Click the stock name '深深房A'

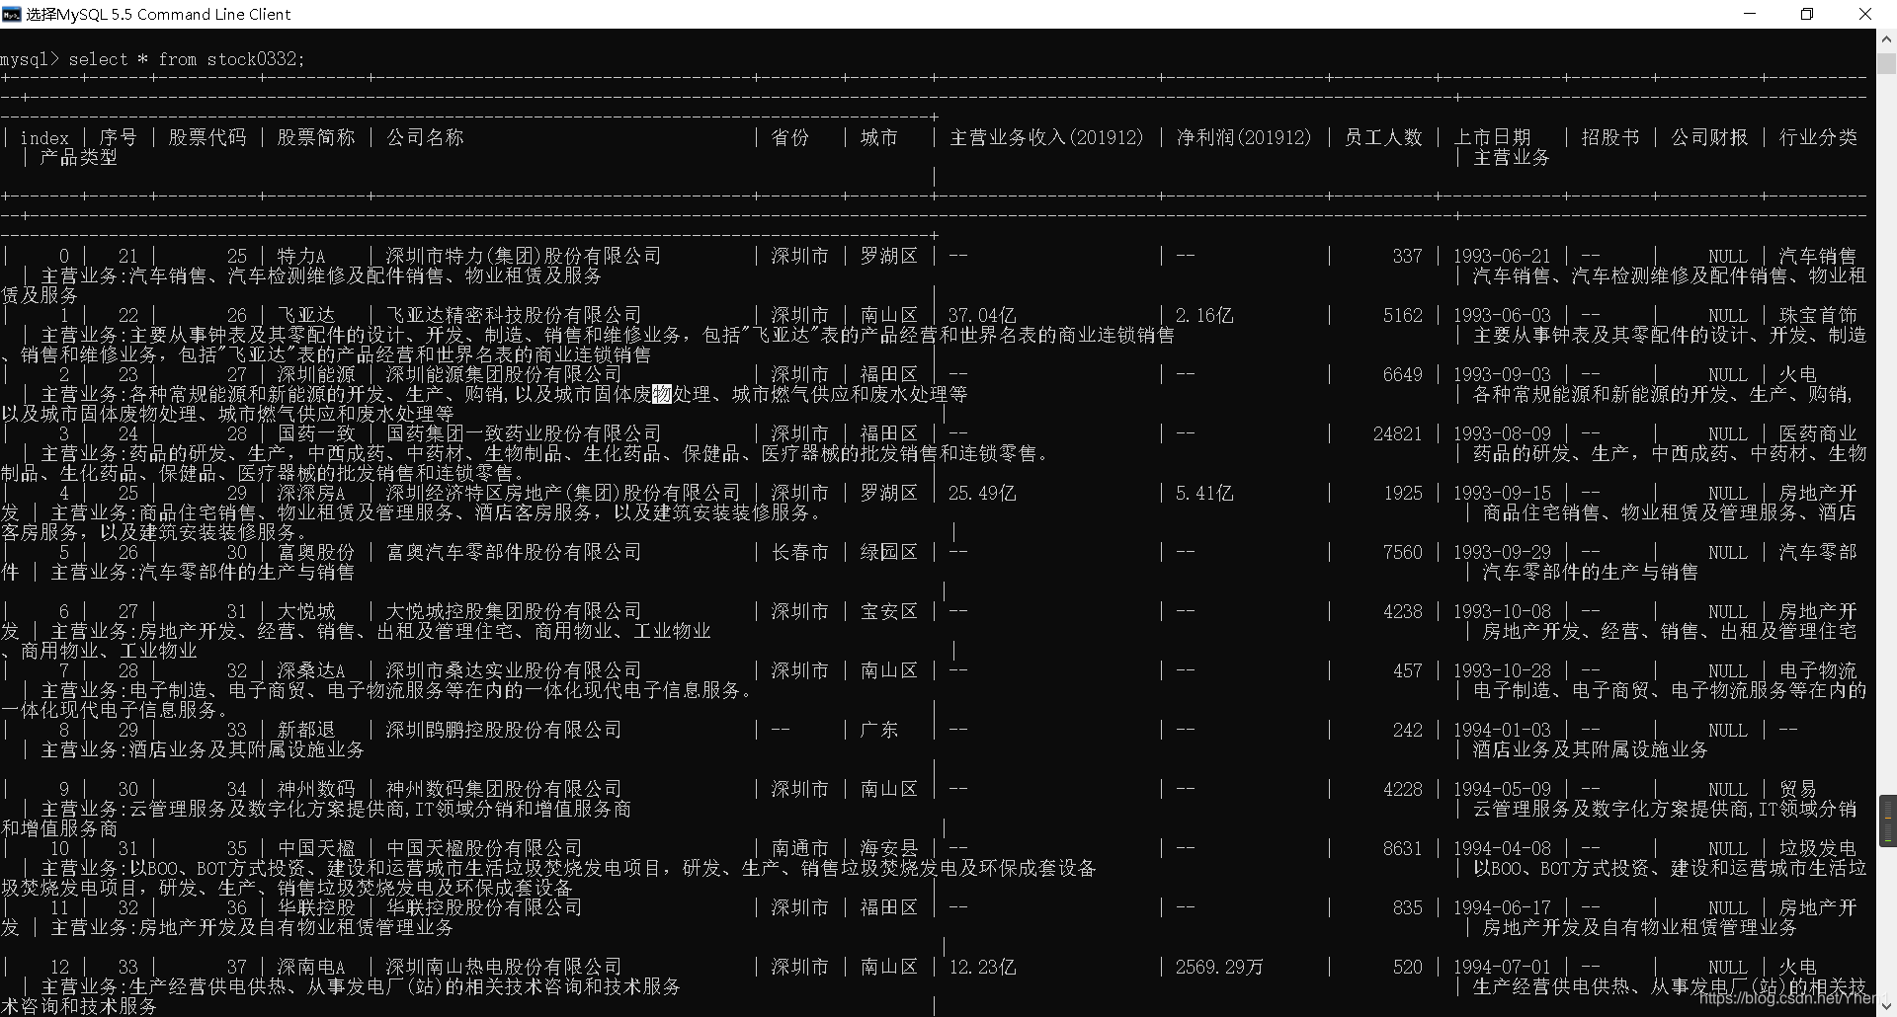(311, 493)
